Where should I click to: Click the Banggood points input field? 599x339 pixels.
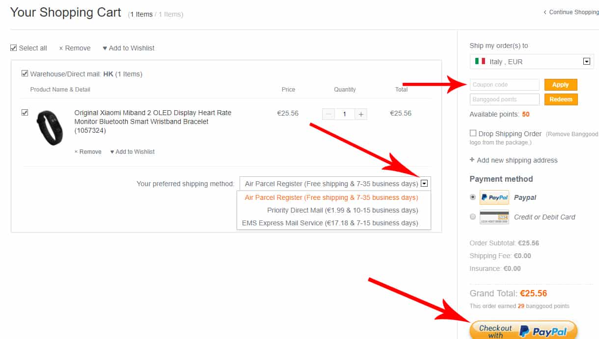coord(504,99)
